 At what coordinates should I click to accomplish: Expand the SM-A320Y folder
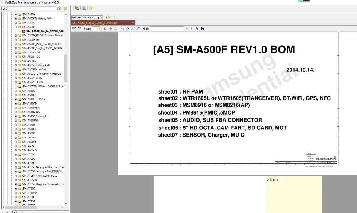[x=16, y=14]
